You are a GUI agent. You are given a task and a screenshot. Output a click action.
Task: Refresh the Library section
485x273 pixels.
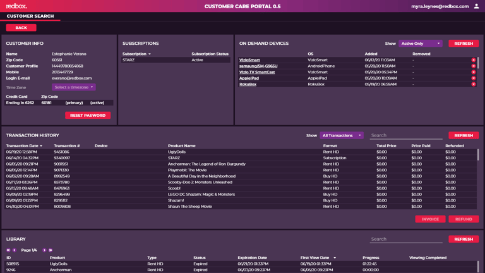pos(464,240)
